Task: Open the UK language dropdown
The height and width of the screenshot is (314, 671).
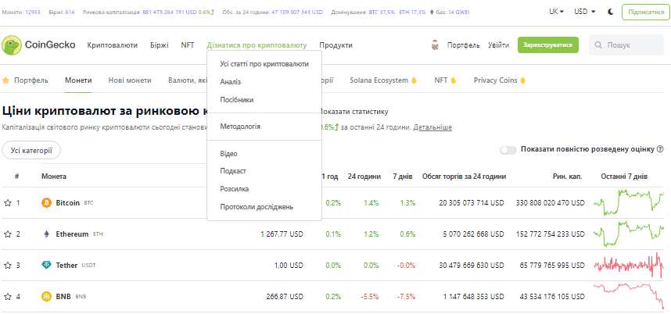Action: tap(556, 12)
